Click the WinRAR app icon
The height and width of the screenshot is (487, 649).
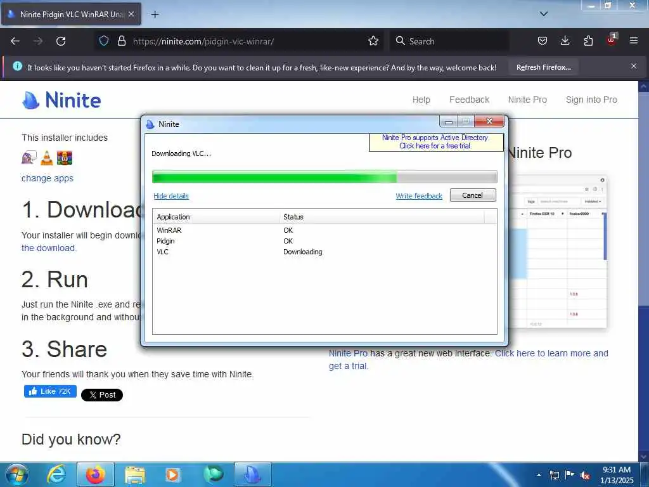(65, 158)
